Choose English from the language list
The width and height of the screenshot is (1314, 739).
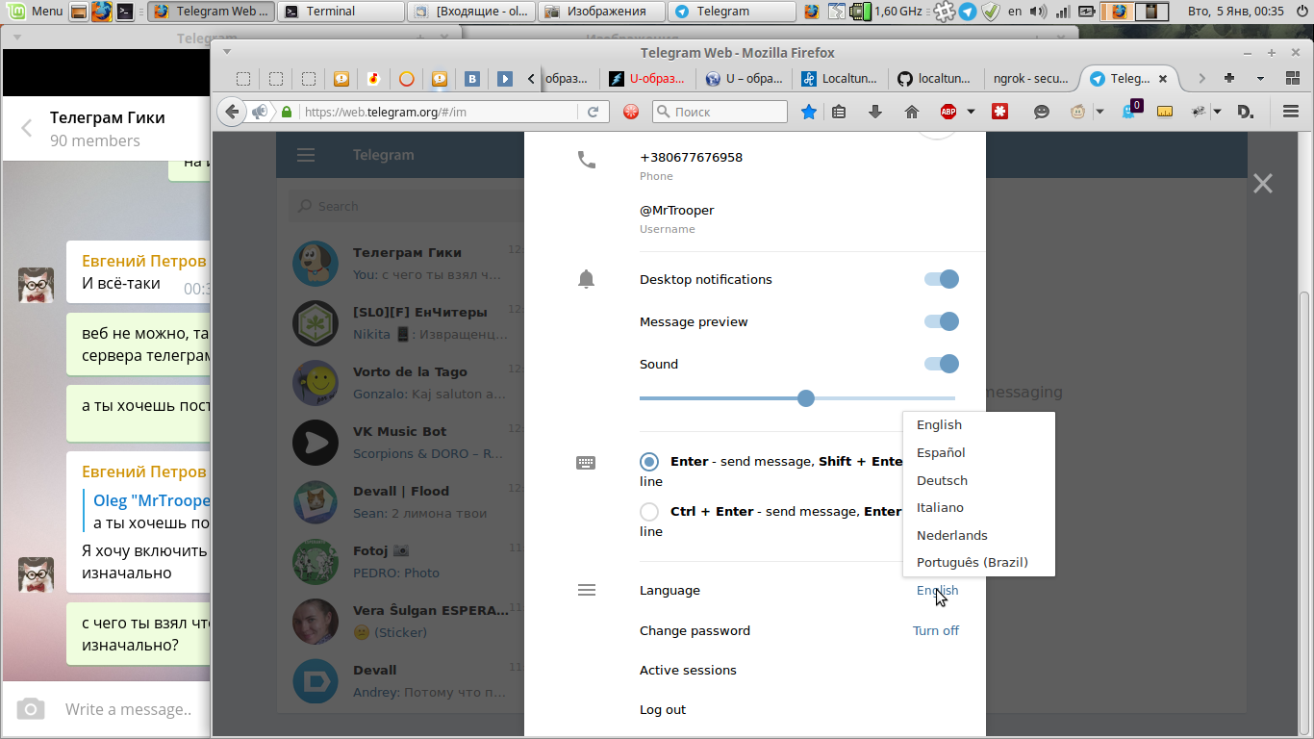[979, 425]
